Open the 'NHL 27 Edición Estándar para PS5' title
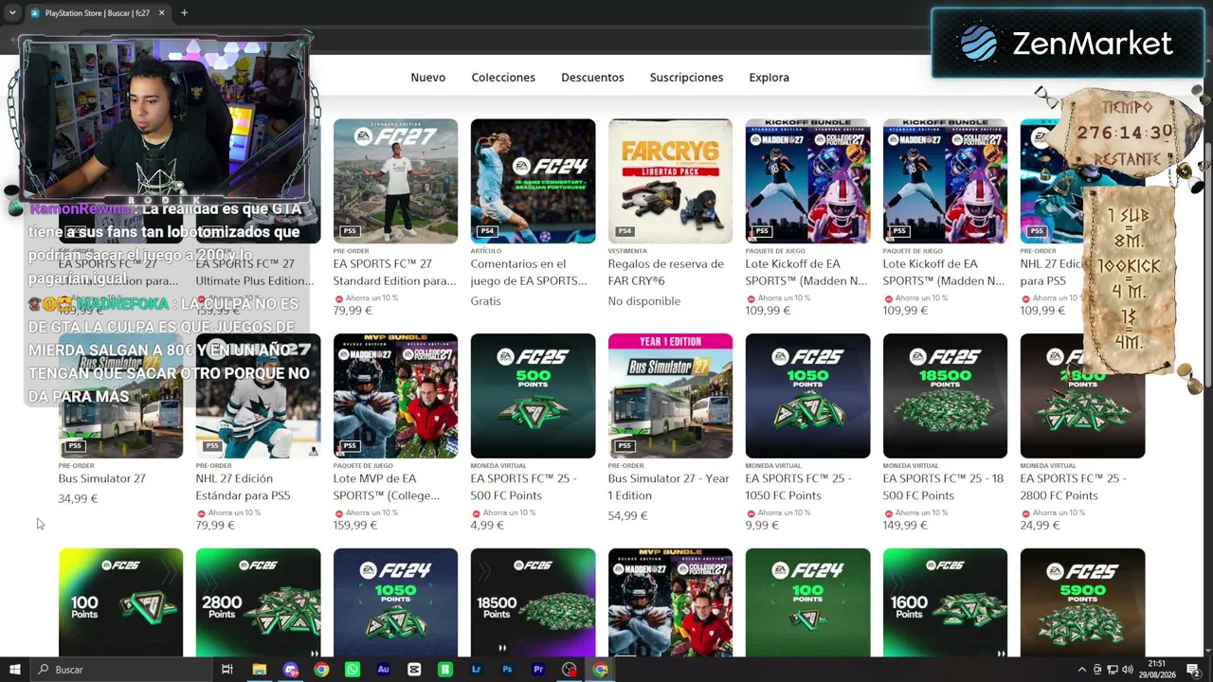 click(243, 487)
